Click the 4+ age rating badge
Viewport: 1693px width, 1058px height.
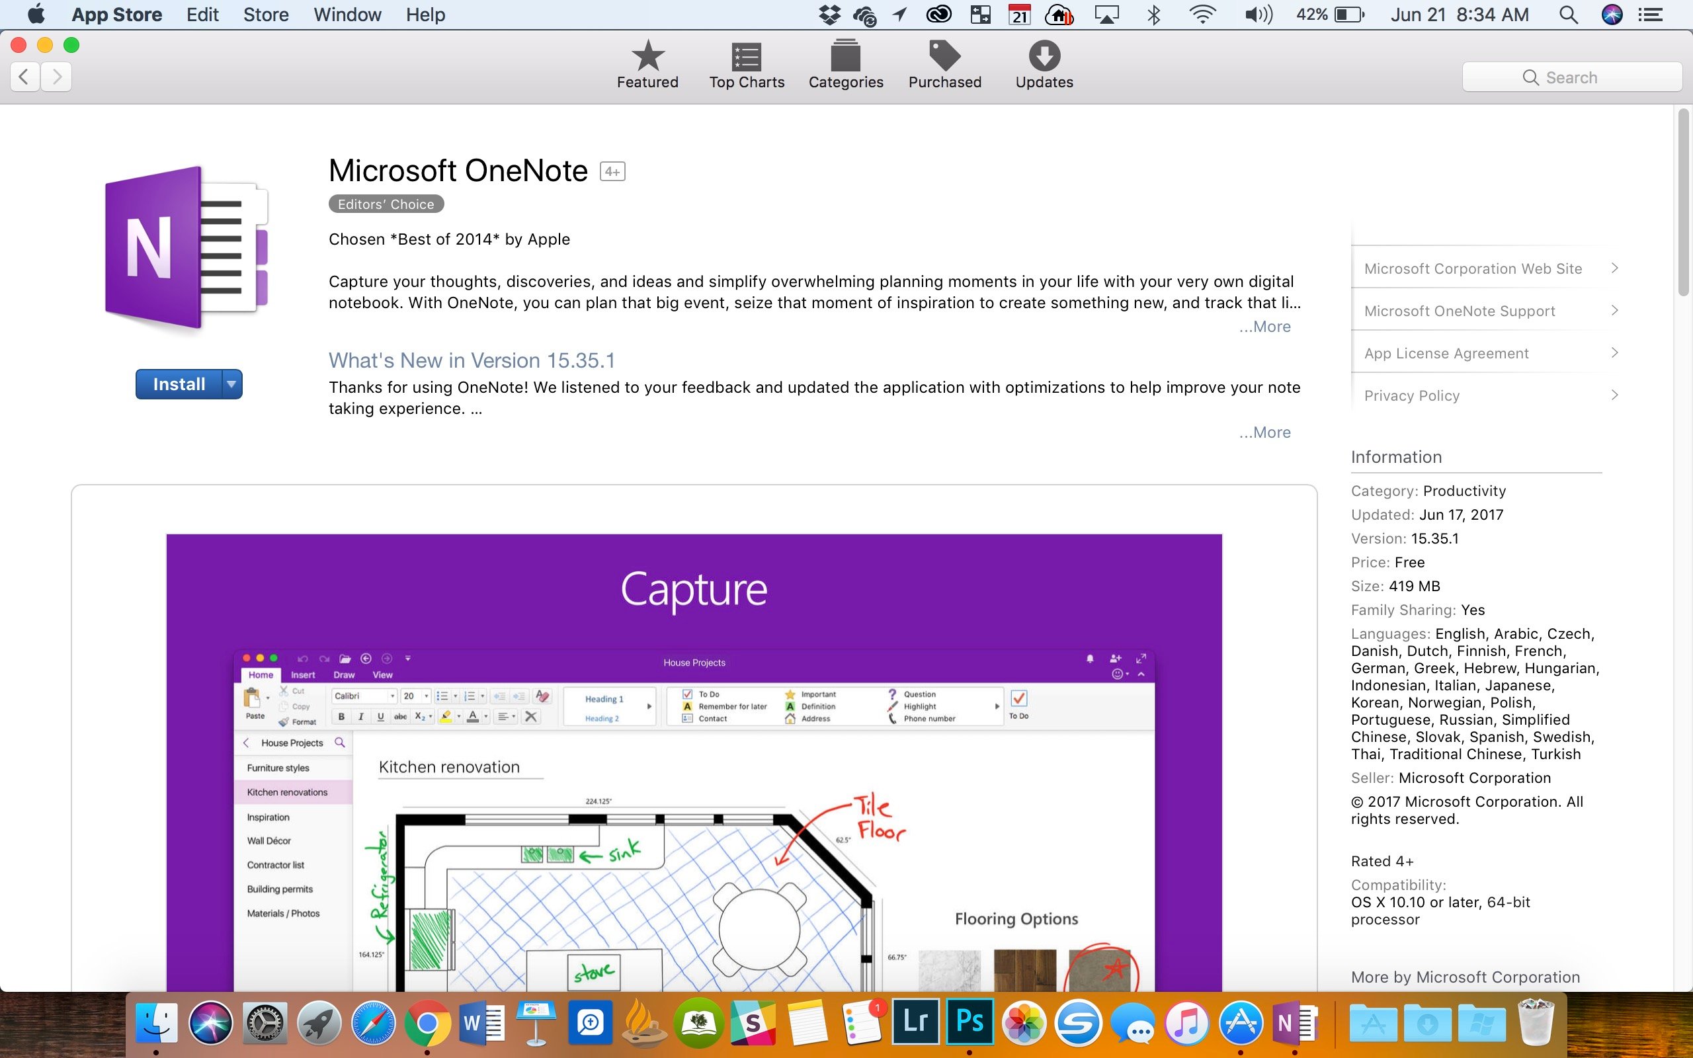click(x=612, y=171)
